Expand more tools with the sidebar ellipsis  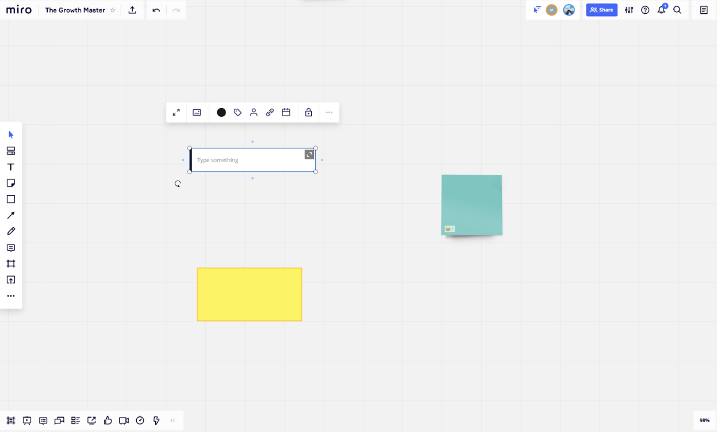10,295
